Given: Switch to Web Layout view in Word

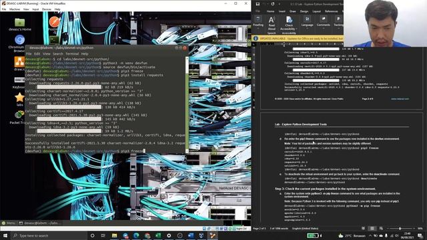Looking at the screenshot, I should coord(381,228).
